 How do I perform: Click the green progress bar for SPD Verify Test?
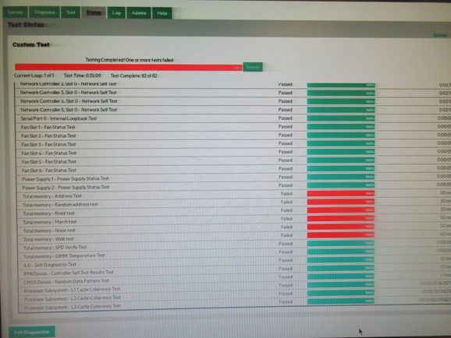[341, 244]
